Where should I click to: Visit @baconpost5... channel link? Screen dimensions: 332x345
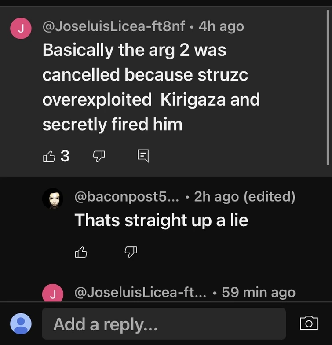click(x=127, y=196)
